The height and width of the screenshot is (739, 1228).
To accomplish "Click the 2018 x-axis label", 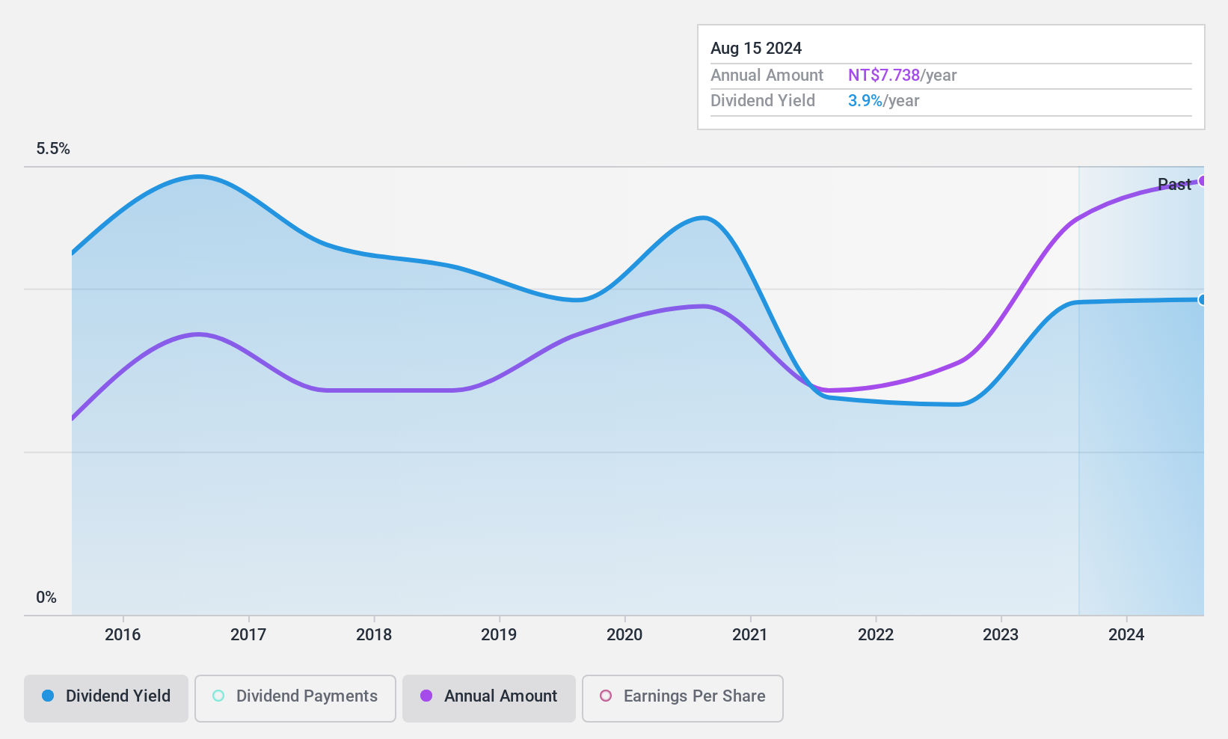I will coord(374,635).
